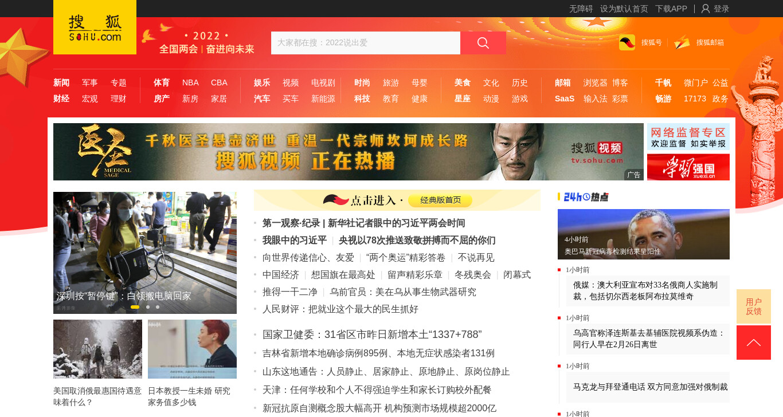Open 母婴 channel link
This screenshot has width=783, height=417.
(x=420, y=82)
